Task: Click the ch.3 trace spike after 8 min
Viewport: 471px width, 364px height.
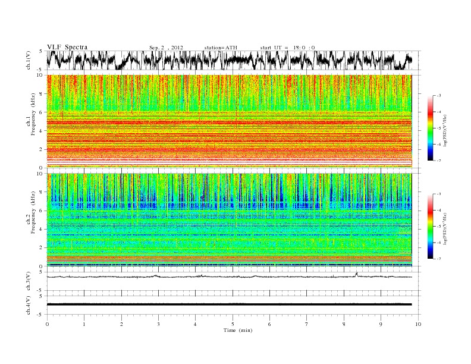Action: 357,274
